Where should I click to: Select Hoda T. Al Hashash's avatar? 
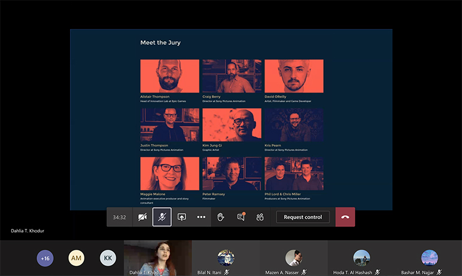tap(361, 257)
